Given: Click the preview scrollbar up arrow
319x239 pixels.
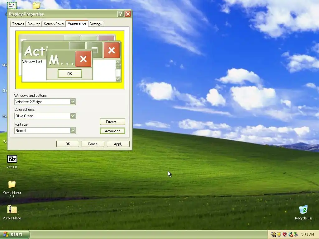Looking at the screenshot, I should click(x=118, y=62).
